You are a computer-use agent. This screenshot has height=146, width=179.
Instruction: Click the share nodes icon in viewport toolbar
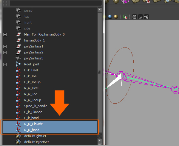[146, 17]
